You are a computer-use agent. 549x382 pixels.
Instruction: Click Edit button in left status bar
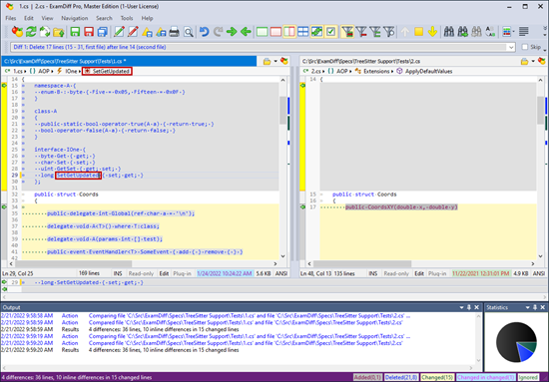(164, 273)
